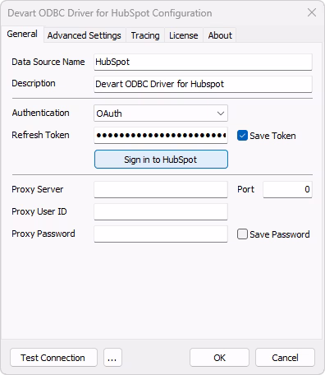Close the HubSpot Configuration dialog
The height and width of the screenshot is (375, 325).
coord(312,12)
